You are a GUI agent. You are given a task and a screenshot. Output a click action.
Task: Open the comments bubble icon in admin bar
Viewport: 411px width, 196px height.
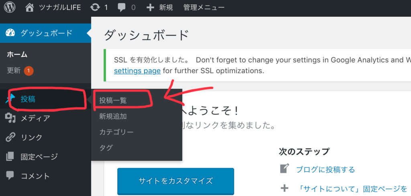[121, 8]
